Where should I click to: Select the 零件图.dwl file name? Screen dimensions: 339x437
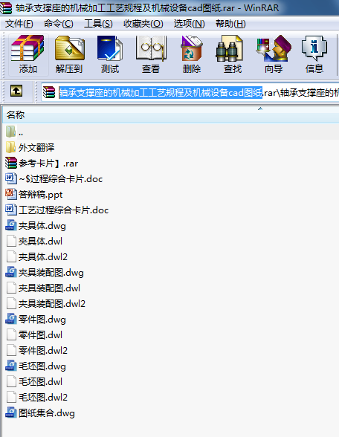[x=40, y=334]
